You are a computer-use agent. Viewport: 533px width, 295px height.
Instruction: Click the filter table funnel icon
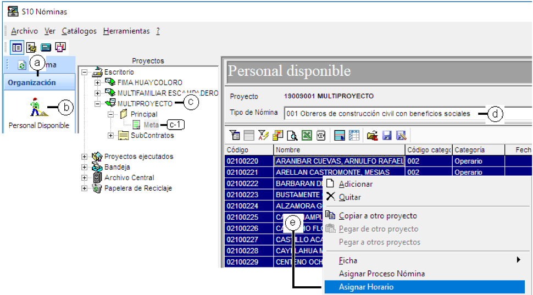(x=234, y=136)
